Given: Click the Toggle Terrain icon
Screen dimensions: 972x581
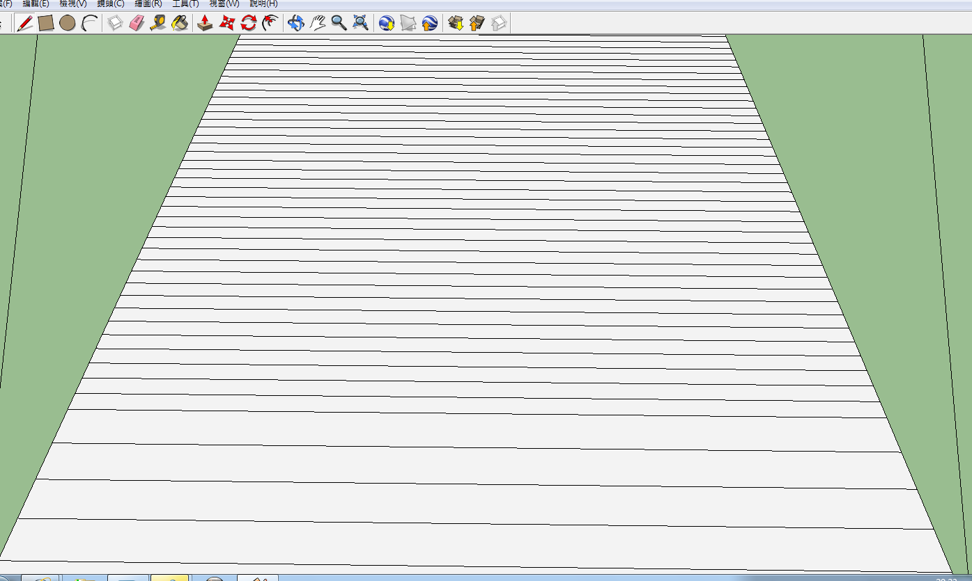Looking at the screenshot, I should point(408,24).
